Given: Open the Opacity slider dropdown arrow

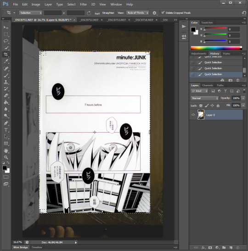Looking at the screenshot, I should 243,98.
